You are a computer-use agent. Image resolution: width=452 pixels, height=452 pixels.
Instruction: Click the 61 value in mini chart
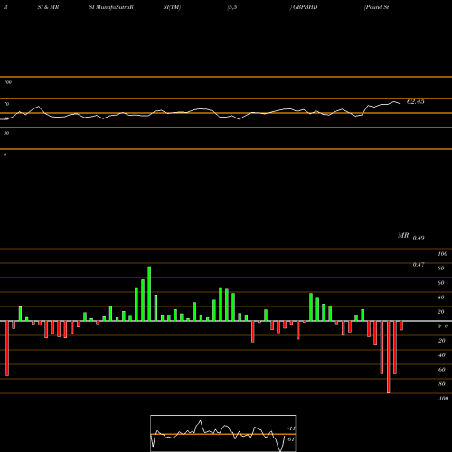291,439
